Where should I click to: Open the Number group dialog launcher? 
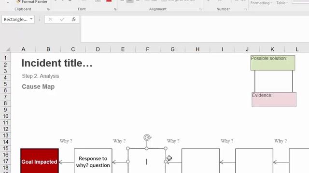pyautogui.click(x=246, y=9)
